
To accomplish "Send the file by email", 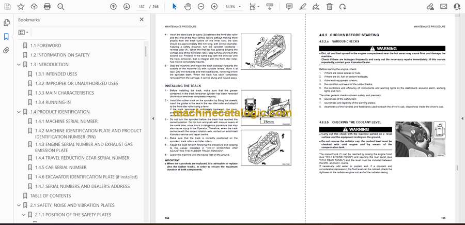I will 444,7.
